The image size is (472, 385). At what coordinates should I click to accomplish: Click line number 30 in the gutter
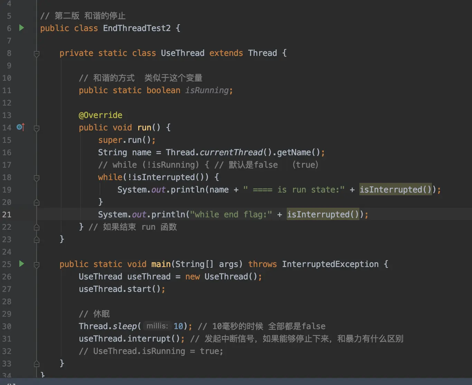coord(7,326)
